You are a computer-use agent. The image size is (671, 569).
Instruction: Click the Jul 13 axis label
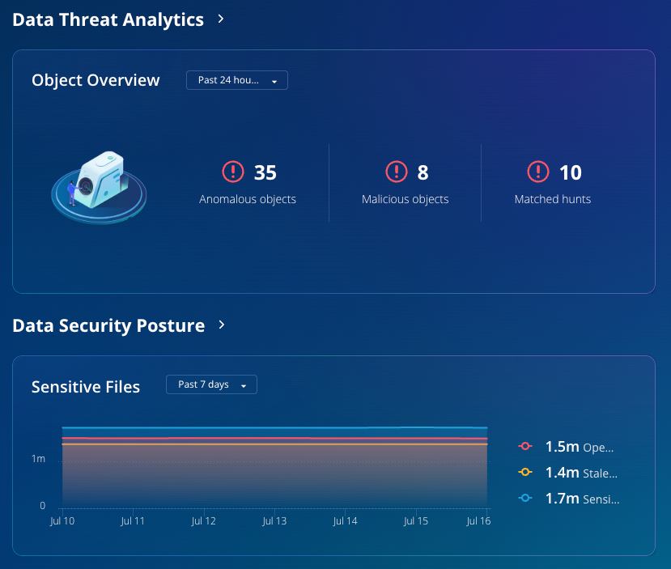(x=274, y=521)
